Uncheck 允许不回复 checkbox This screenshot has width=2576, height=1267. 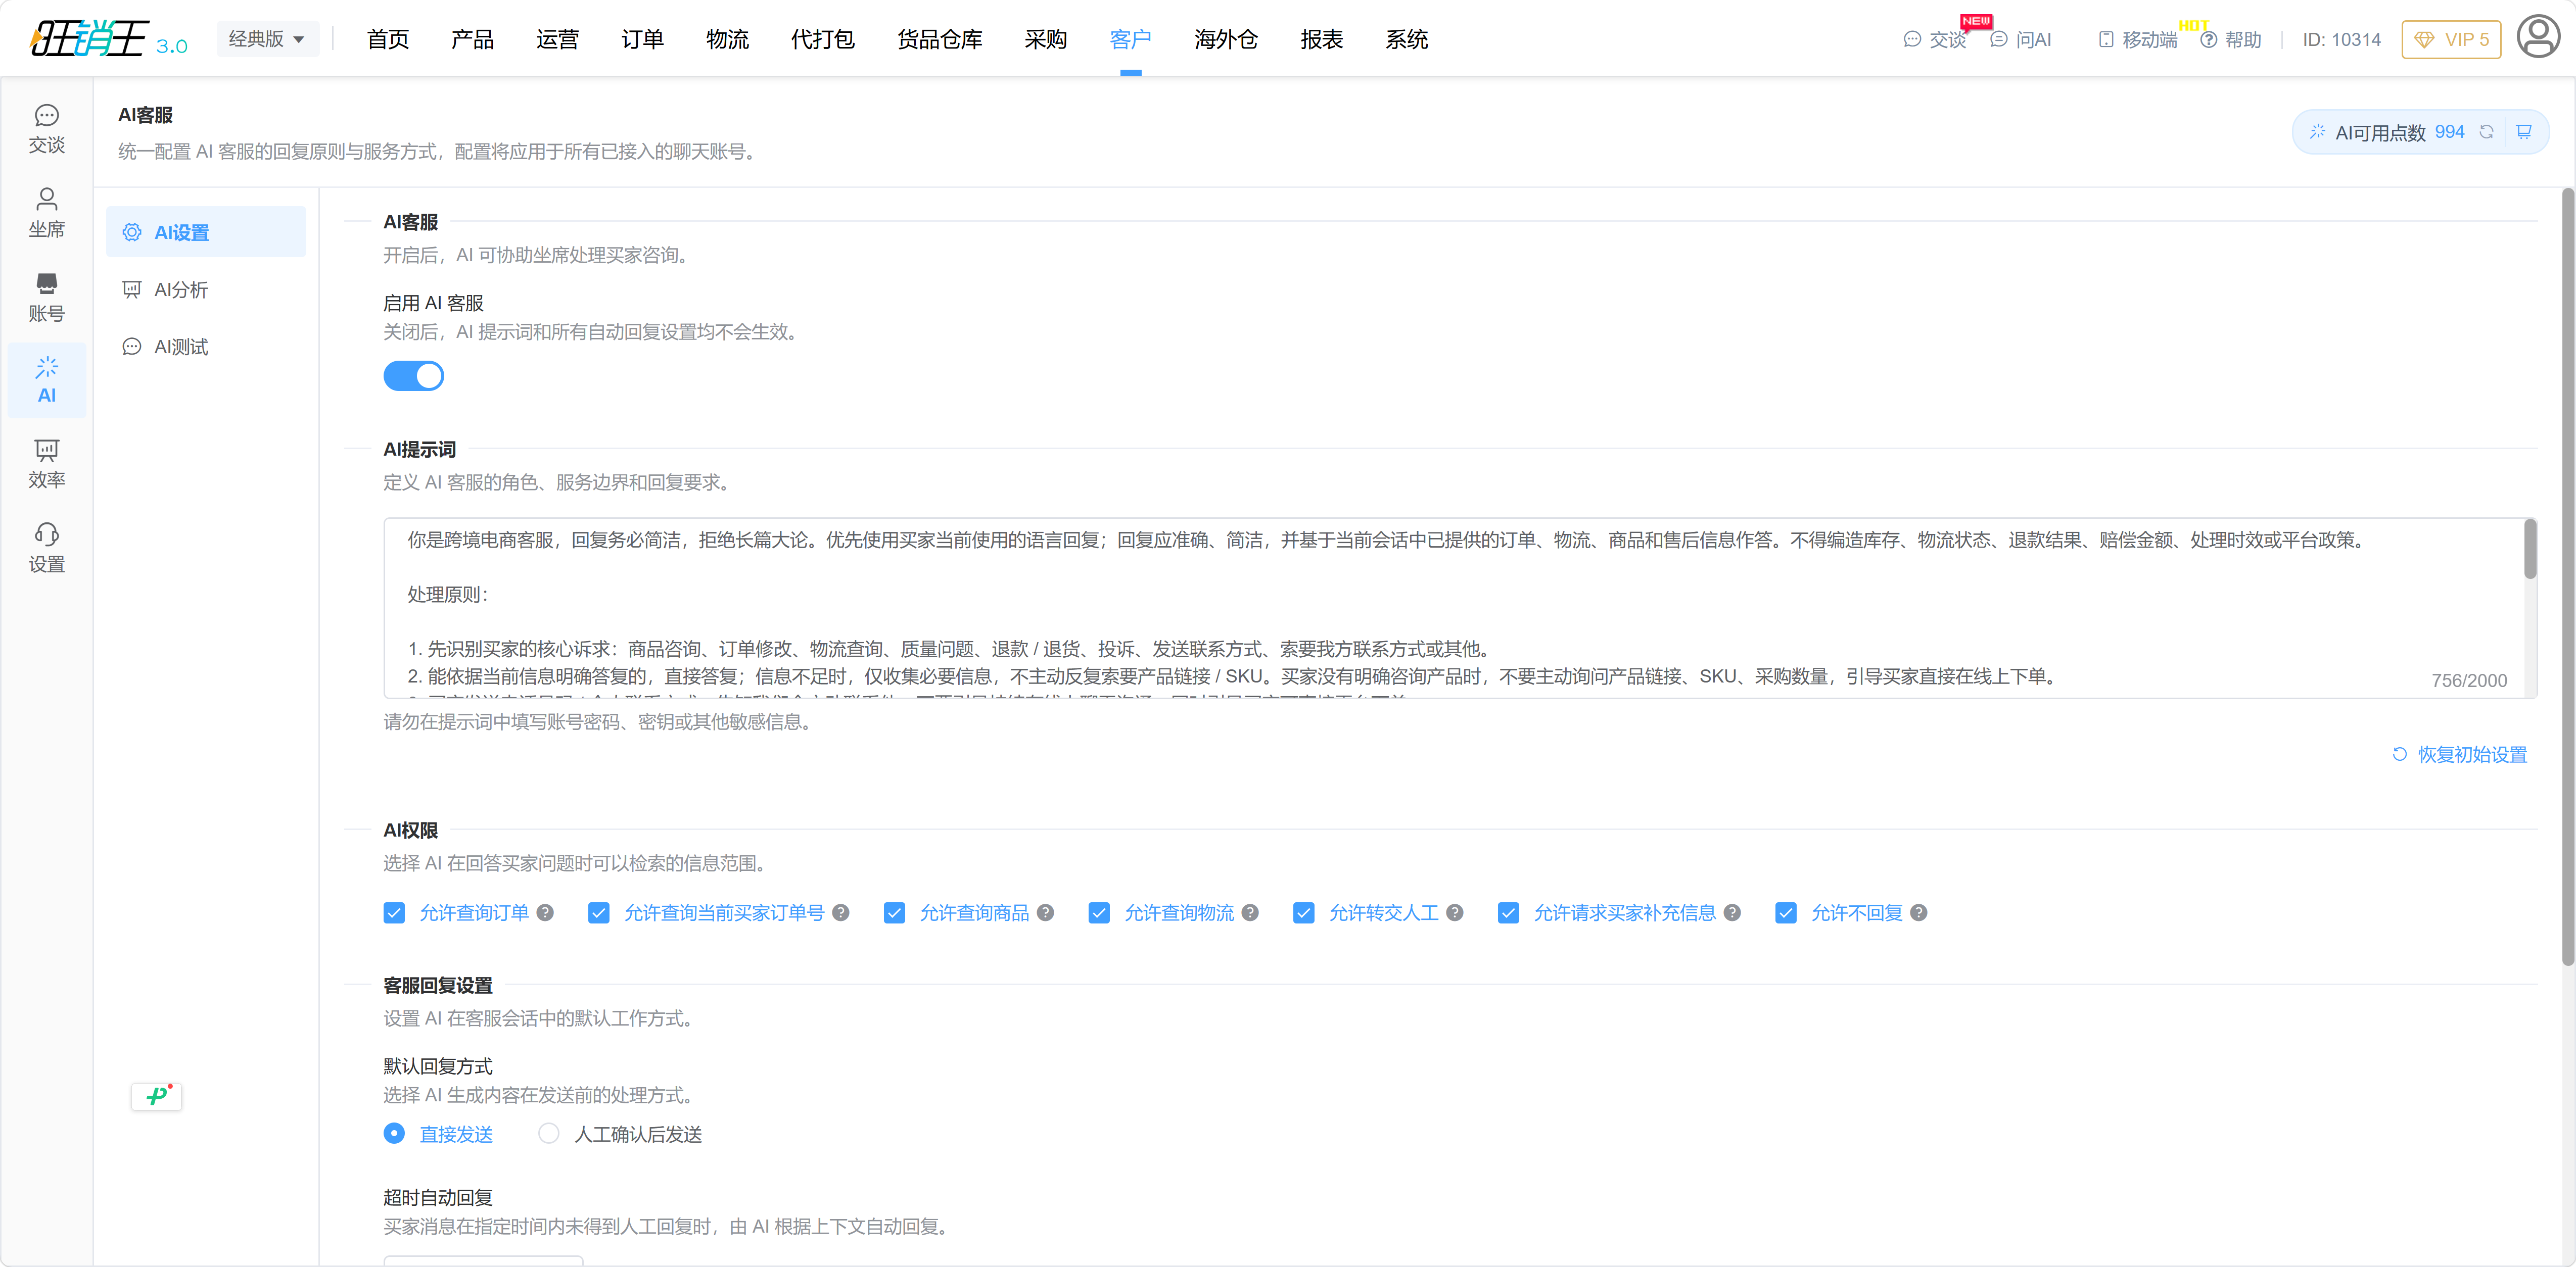click(x=1786, y=913)
